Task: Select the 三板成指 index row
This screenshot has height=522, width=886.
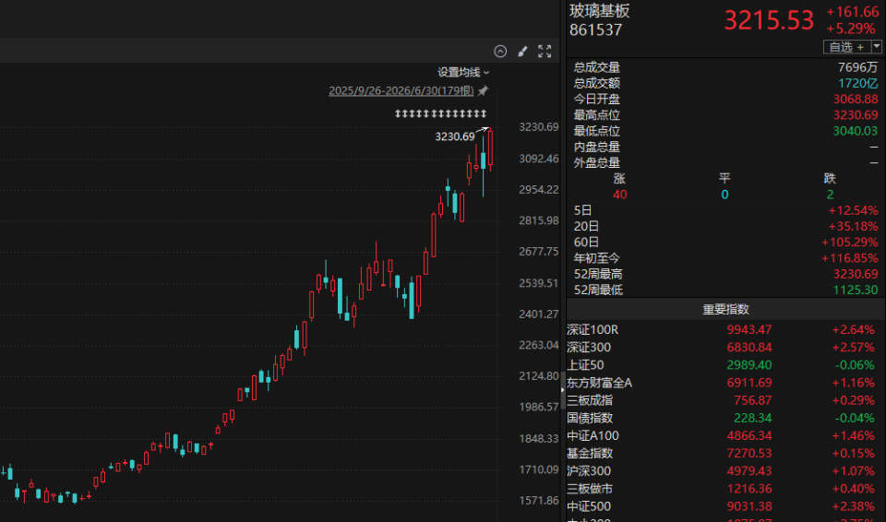Action: [x=725, y=400]
